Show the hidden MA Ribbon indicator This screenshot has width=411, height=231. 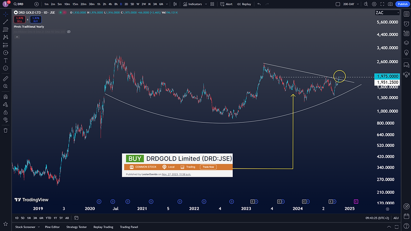point(69,32)
